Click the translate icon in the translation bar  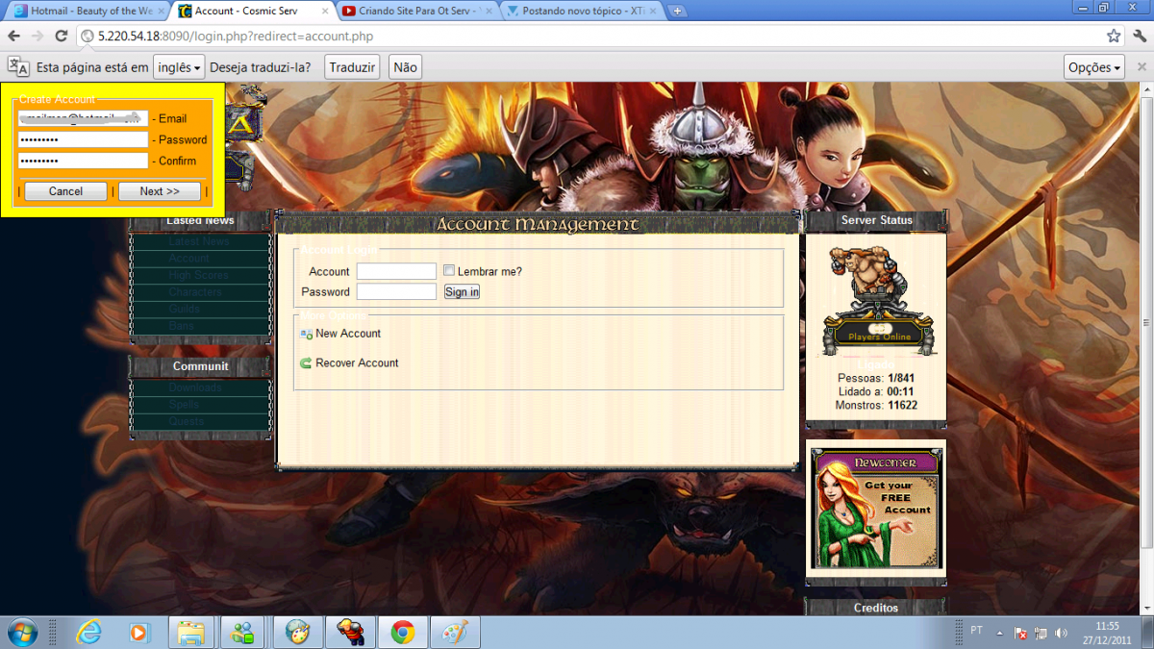tap(18, 66)
